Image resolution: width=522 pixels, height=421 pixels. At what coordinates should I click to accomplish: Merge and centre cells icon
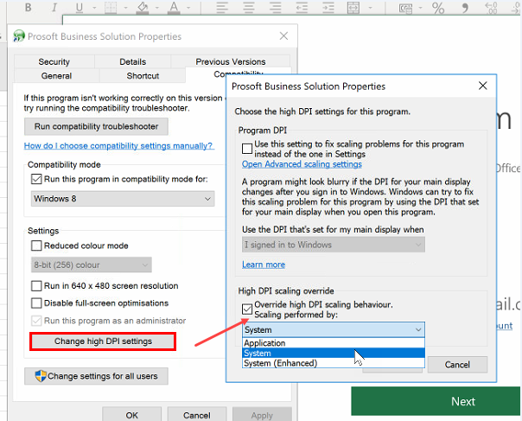coord(353,7)
